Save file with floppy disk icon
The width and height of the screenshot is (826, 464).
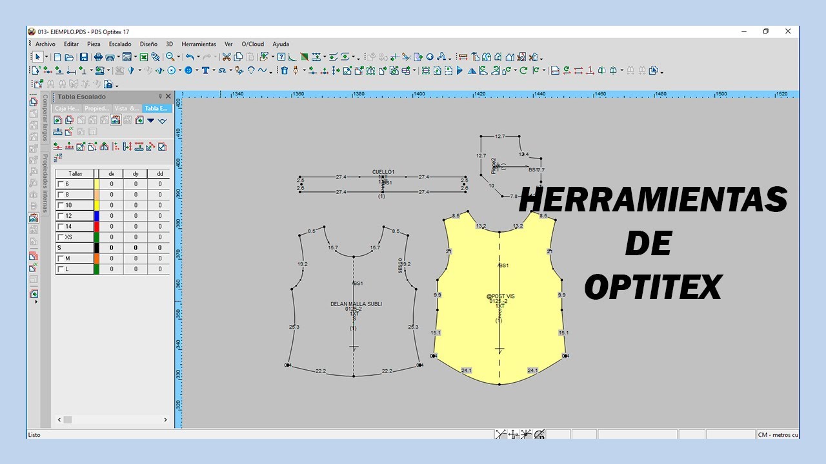83,57
